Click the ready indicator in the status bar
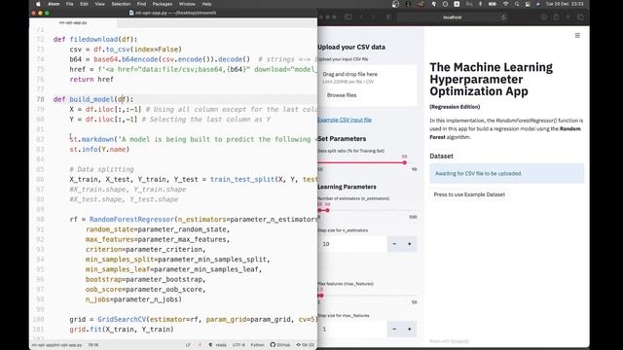Screen dimensions: 623x350 click(221, 345)
